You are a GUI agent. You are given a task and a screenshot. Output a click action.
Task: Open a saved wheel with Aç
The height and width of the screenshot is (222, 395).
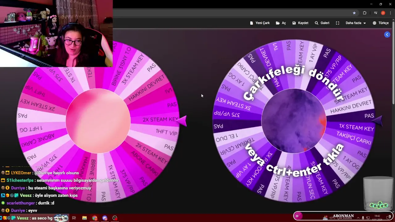click(x=281, y=23)
